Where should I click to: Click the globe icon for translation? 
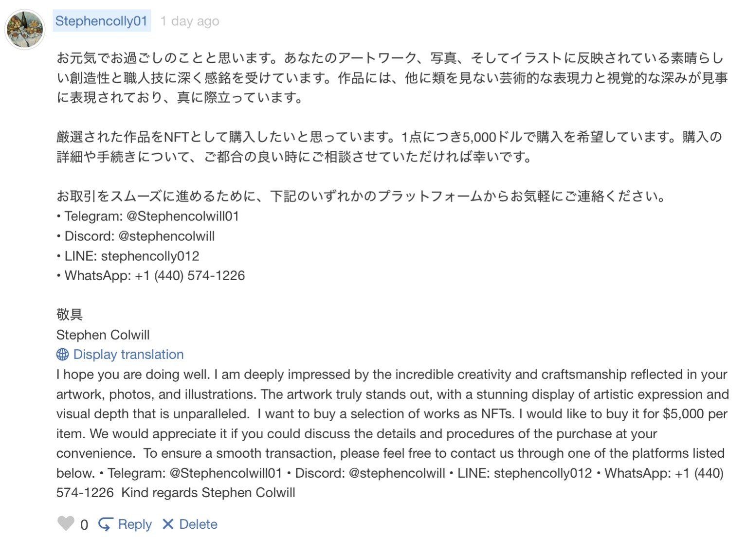tap(62, 355)
